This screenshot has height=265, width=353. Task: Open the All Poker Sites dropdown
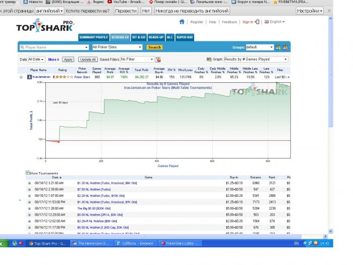pos(117,47)
